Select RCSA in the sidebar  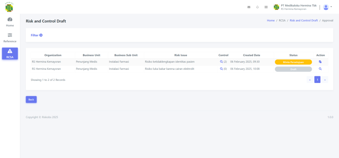[x=10, y=54]
